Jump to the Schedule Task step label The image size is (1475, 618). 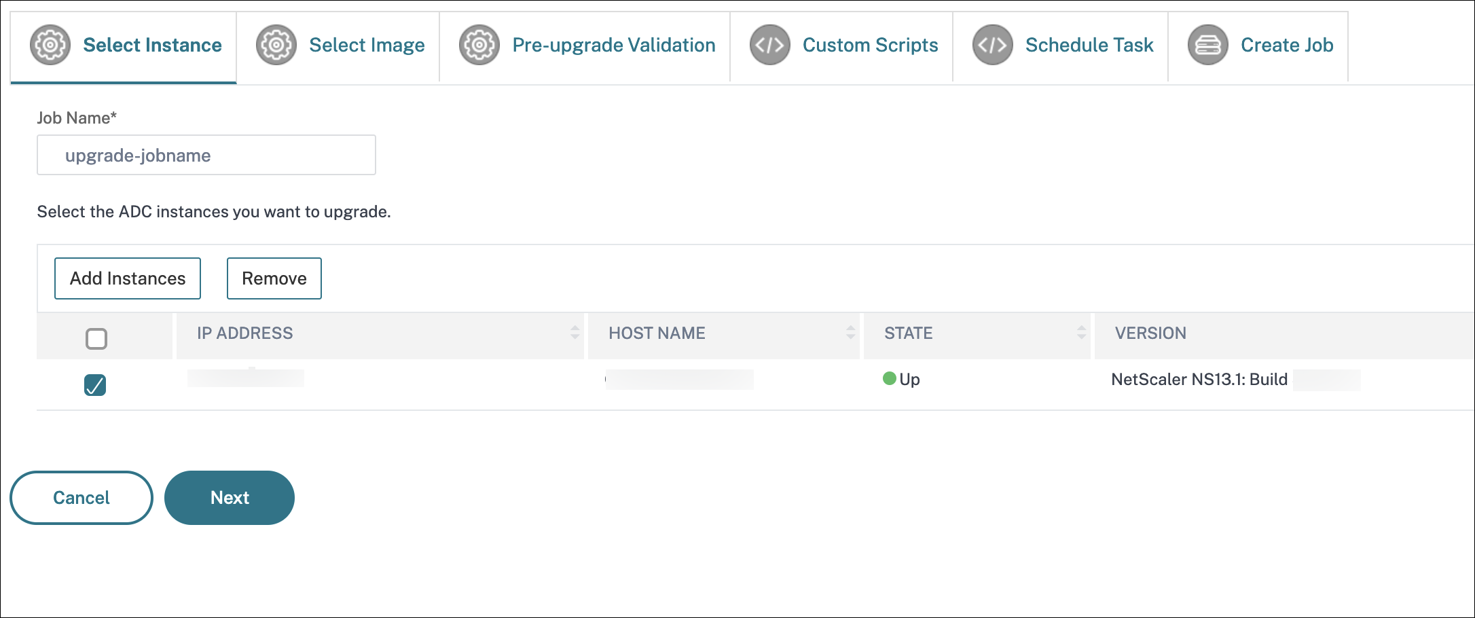click(1089, 45)
